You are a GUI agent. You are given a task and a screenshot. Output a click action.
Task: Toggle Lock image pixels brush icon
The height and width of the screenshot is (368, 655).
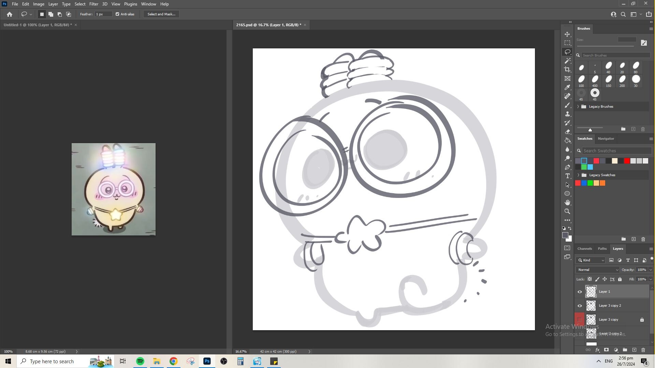tap(597, 279)
